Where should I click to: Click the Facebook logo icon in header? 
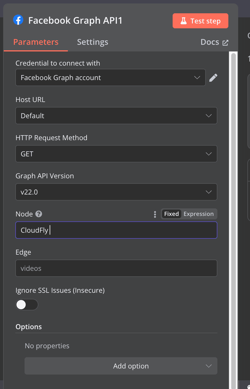point(18,21)
